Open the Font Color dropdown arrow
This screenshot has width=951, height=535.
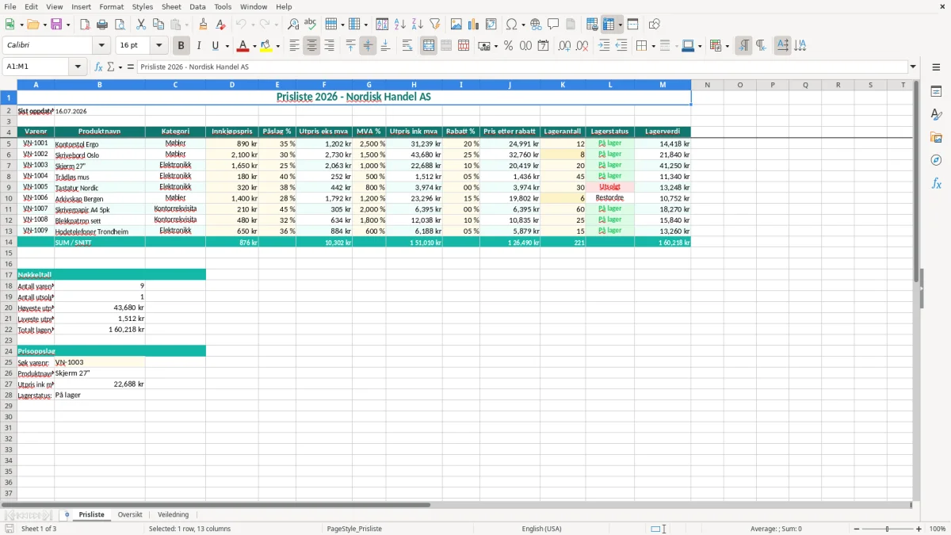[x=254, y=46]
